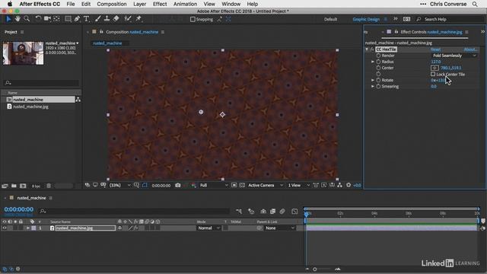487x274 pixels.
Task: Expand the Smearing property
Action: pos(373,86)
